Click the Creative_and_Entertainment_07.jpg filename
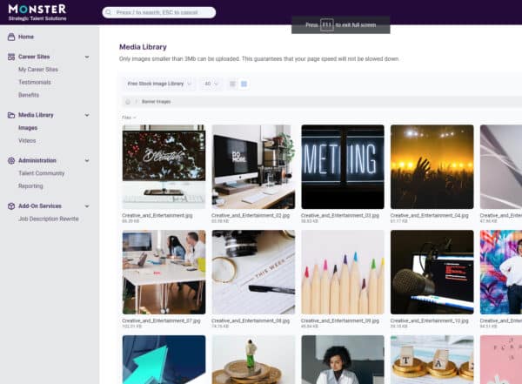This screenshot has height=384, width=522. [161, 320]
